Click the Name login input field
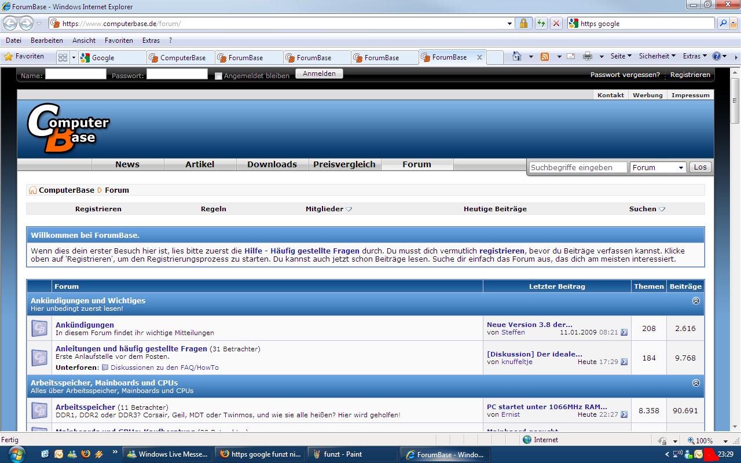 [x=76, y=74]
